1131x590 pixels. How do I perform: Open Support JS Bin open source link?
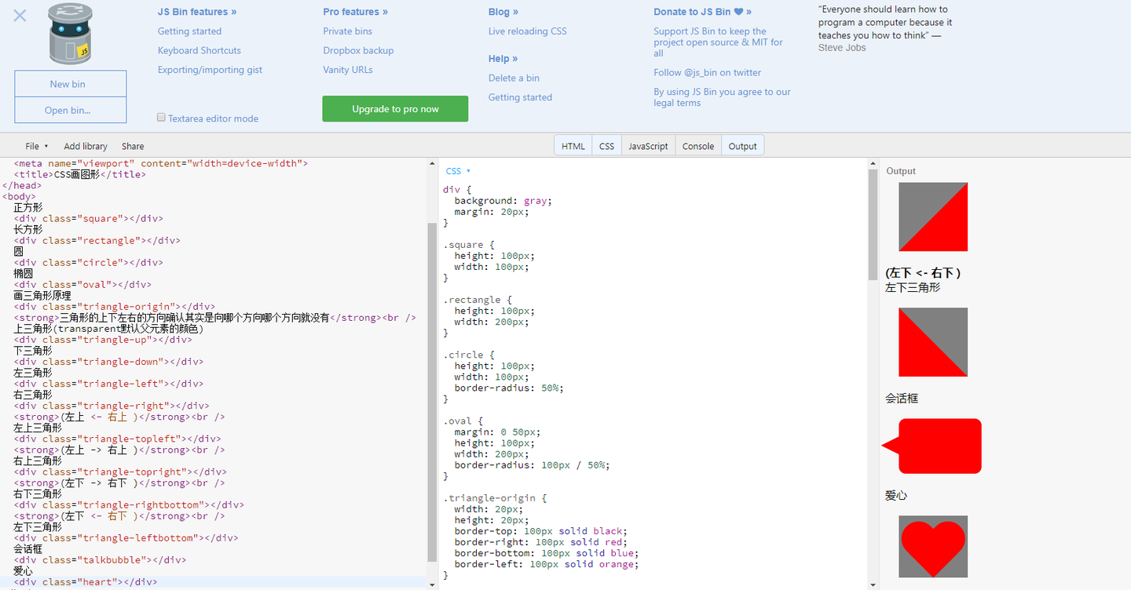coord(718,42)
